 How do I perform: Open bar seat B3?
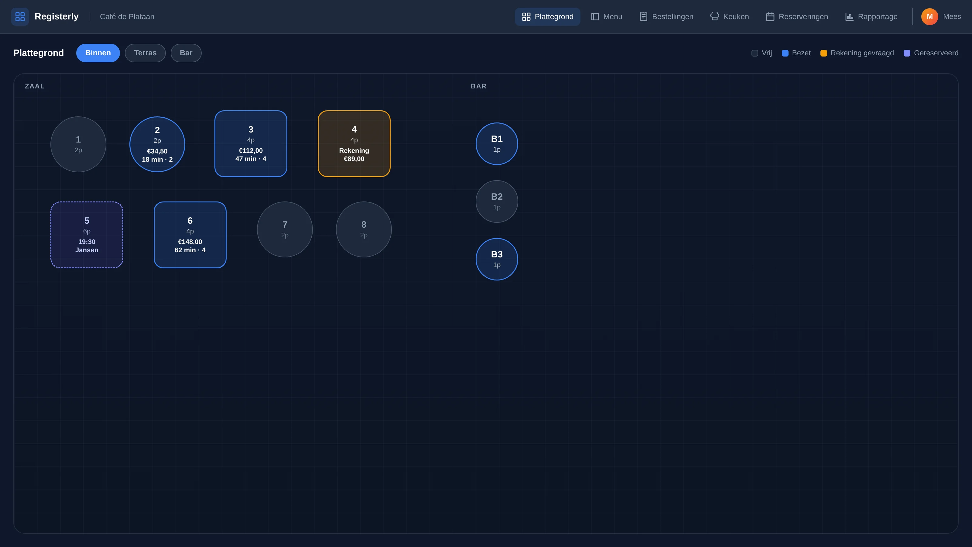point(497,259)
